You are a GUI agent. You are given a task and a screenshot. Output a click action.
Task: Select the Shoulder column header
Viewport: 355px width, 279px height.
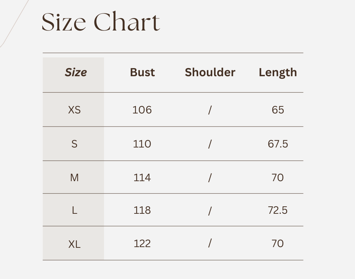click(210, 72)
